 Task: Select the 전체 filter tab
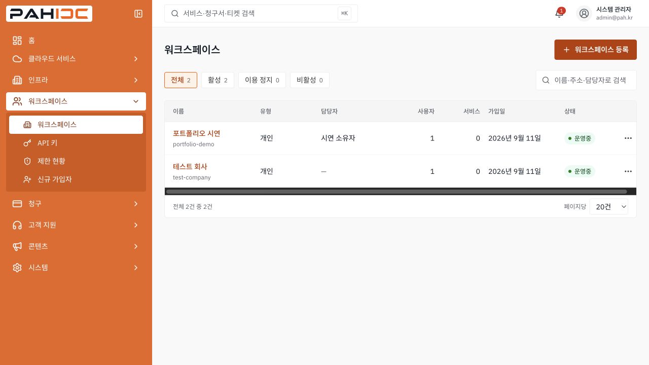coord(181,80)
